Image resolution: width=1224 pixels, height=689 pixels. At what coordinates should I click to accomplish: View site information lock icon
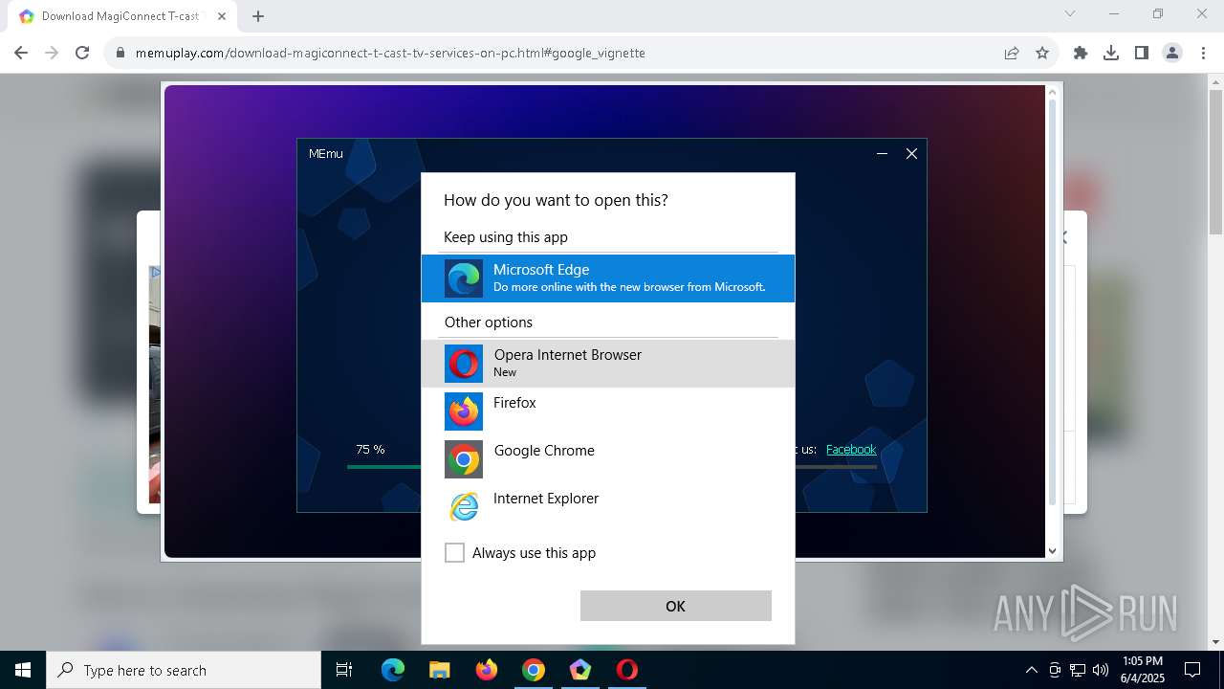[x=120, y=53]
